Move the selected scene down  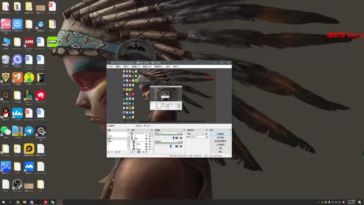click(119, 152)
